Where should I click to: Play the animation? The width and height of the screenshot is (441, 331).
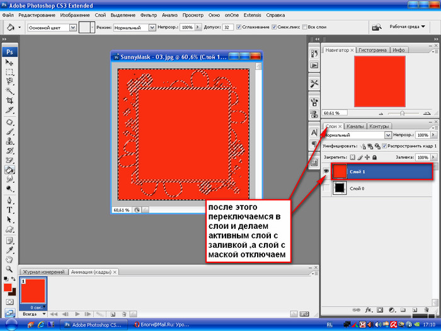pyautogui.click(x=77, y=314)
